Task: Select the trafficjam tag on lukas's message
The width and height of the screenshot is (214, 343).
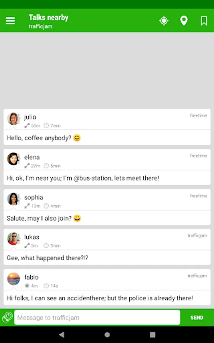Action: click(x=197, y=236)
